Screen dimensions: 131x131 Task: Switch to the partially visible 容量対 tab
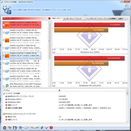click(x=121, y=19)
